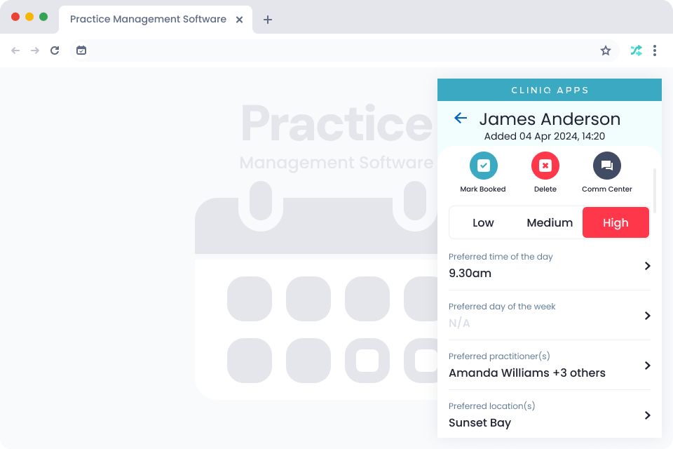
Task: Click the Mark Booked checkmark icon
Action: tap(483, 166)
